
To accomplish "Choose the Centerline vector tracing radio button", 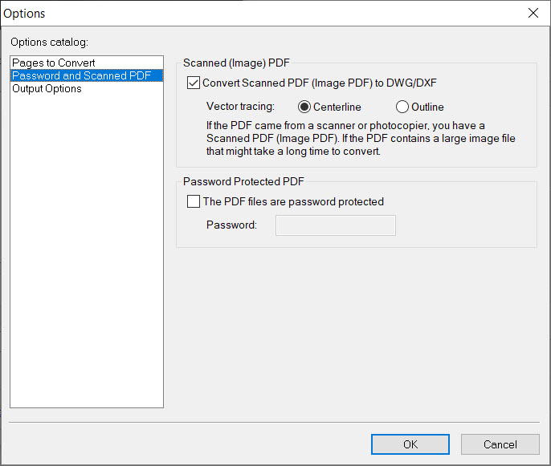I will pos(304,107).
